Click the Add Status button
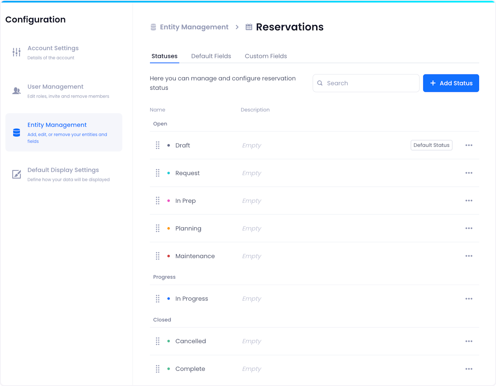Viewport: 496px width, 386px height. click(x=451, y=83)
